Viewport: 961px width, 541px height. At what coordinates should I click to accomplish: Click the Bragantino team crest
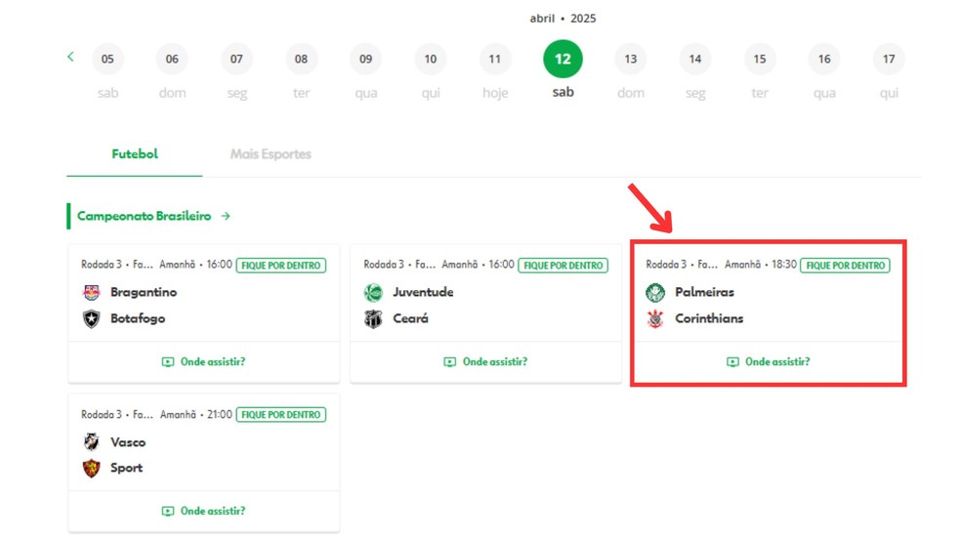click(92, 292)
